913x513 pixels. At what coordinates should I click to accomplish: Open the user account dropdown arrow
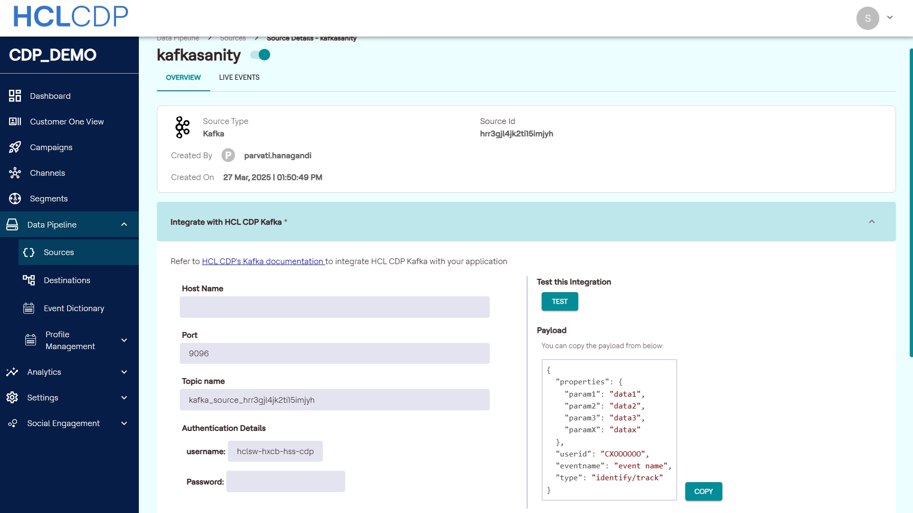point(890,18)
